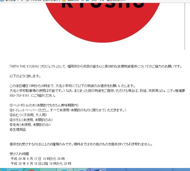The width and height of the screenshot is (190, 171).
Task: Click list item ①ペットボトルの水
Action: point(44,105)
